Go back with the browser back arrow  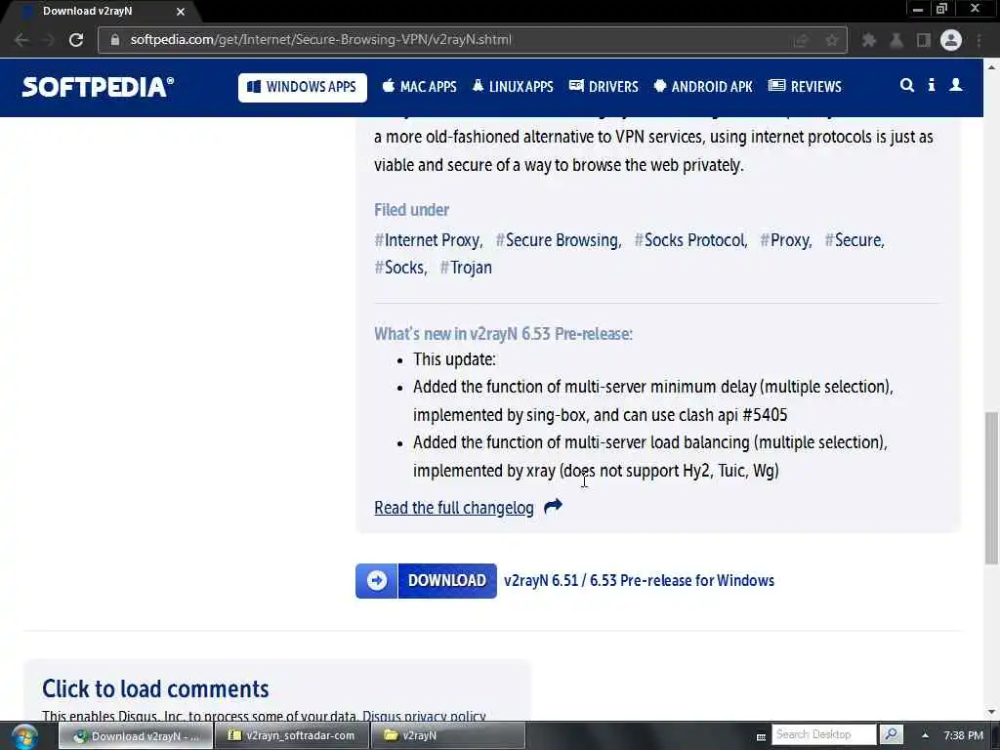tap(21, 39)
